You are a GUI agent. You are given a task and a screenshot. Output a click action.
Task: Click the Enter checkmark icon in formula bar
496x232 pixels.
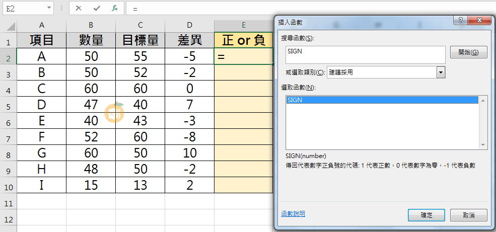pos(97,9)
